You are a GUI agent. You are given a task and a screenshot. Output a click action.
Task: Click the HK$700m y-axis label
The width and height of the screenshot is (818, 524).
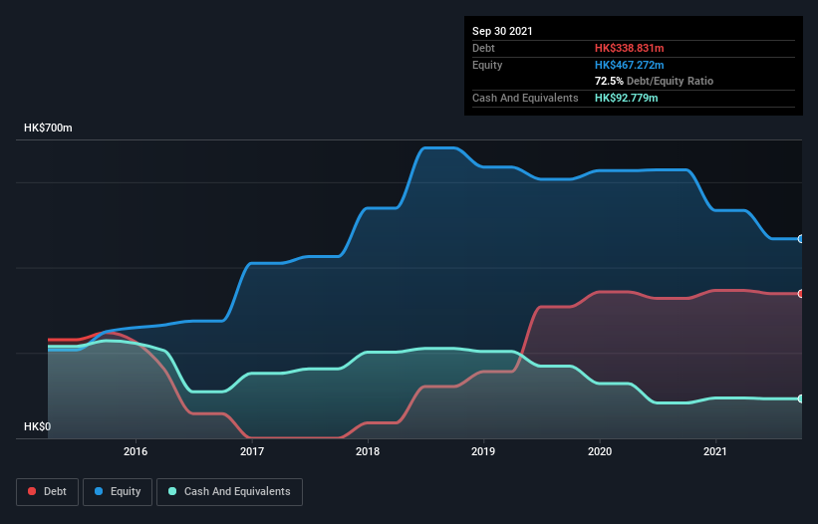48,128
